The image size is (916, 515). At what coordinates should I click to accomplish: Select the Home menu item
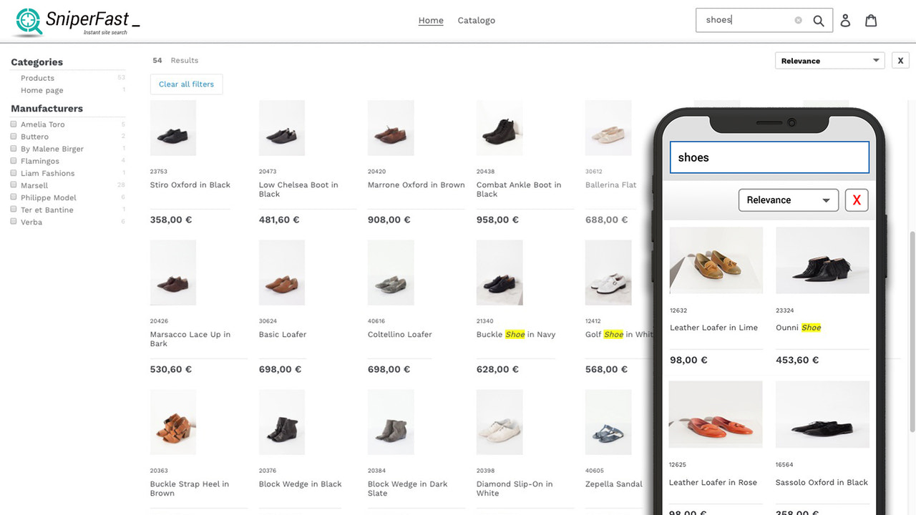431,20
